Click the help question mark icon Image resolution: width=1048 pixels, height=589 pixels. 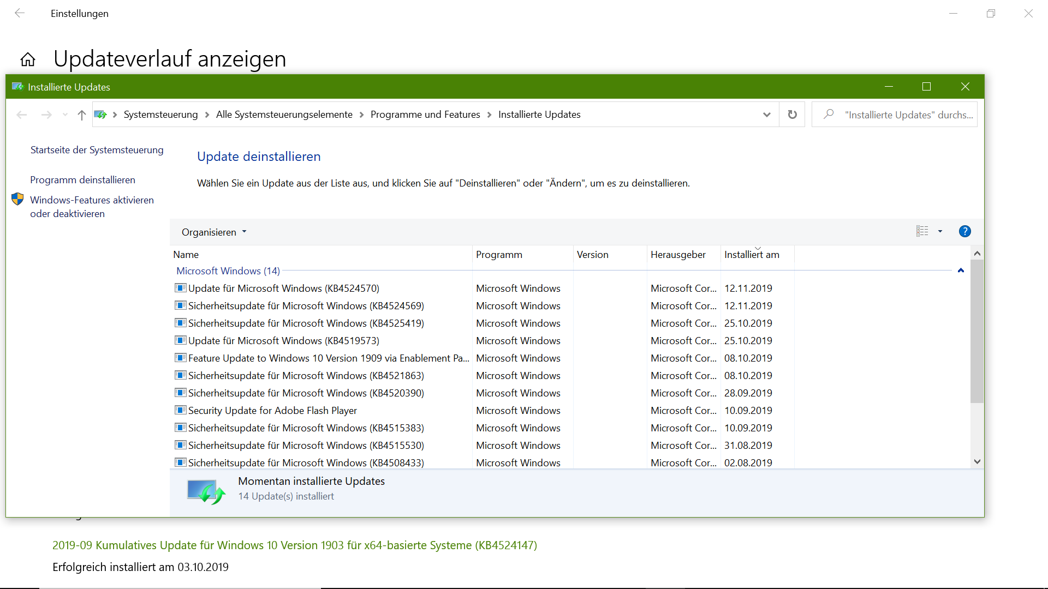tap(964, 232)
